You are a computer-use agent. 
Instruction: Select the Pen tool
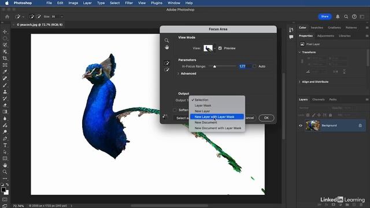[5, 139]
